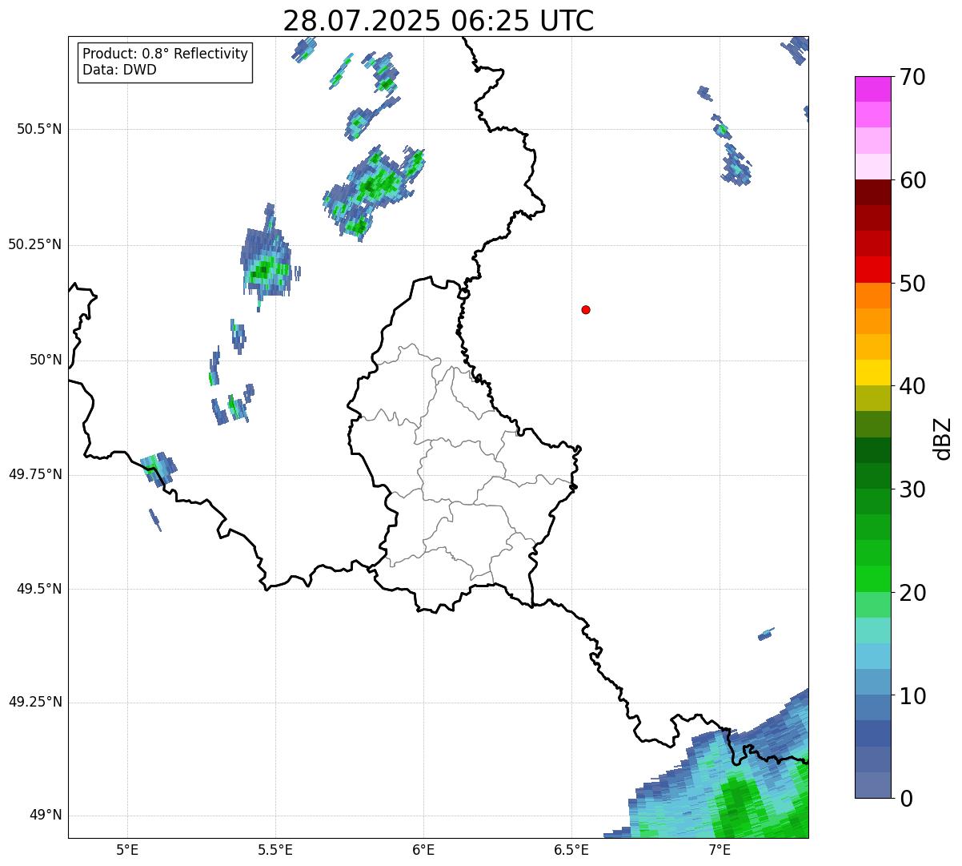Click the 'Data: DWD' text
Image resolution: width=962 pixels, height=866 pixels.
point(119,70)
